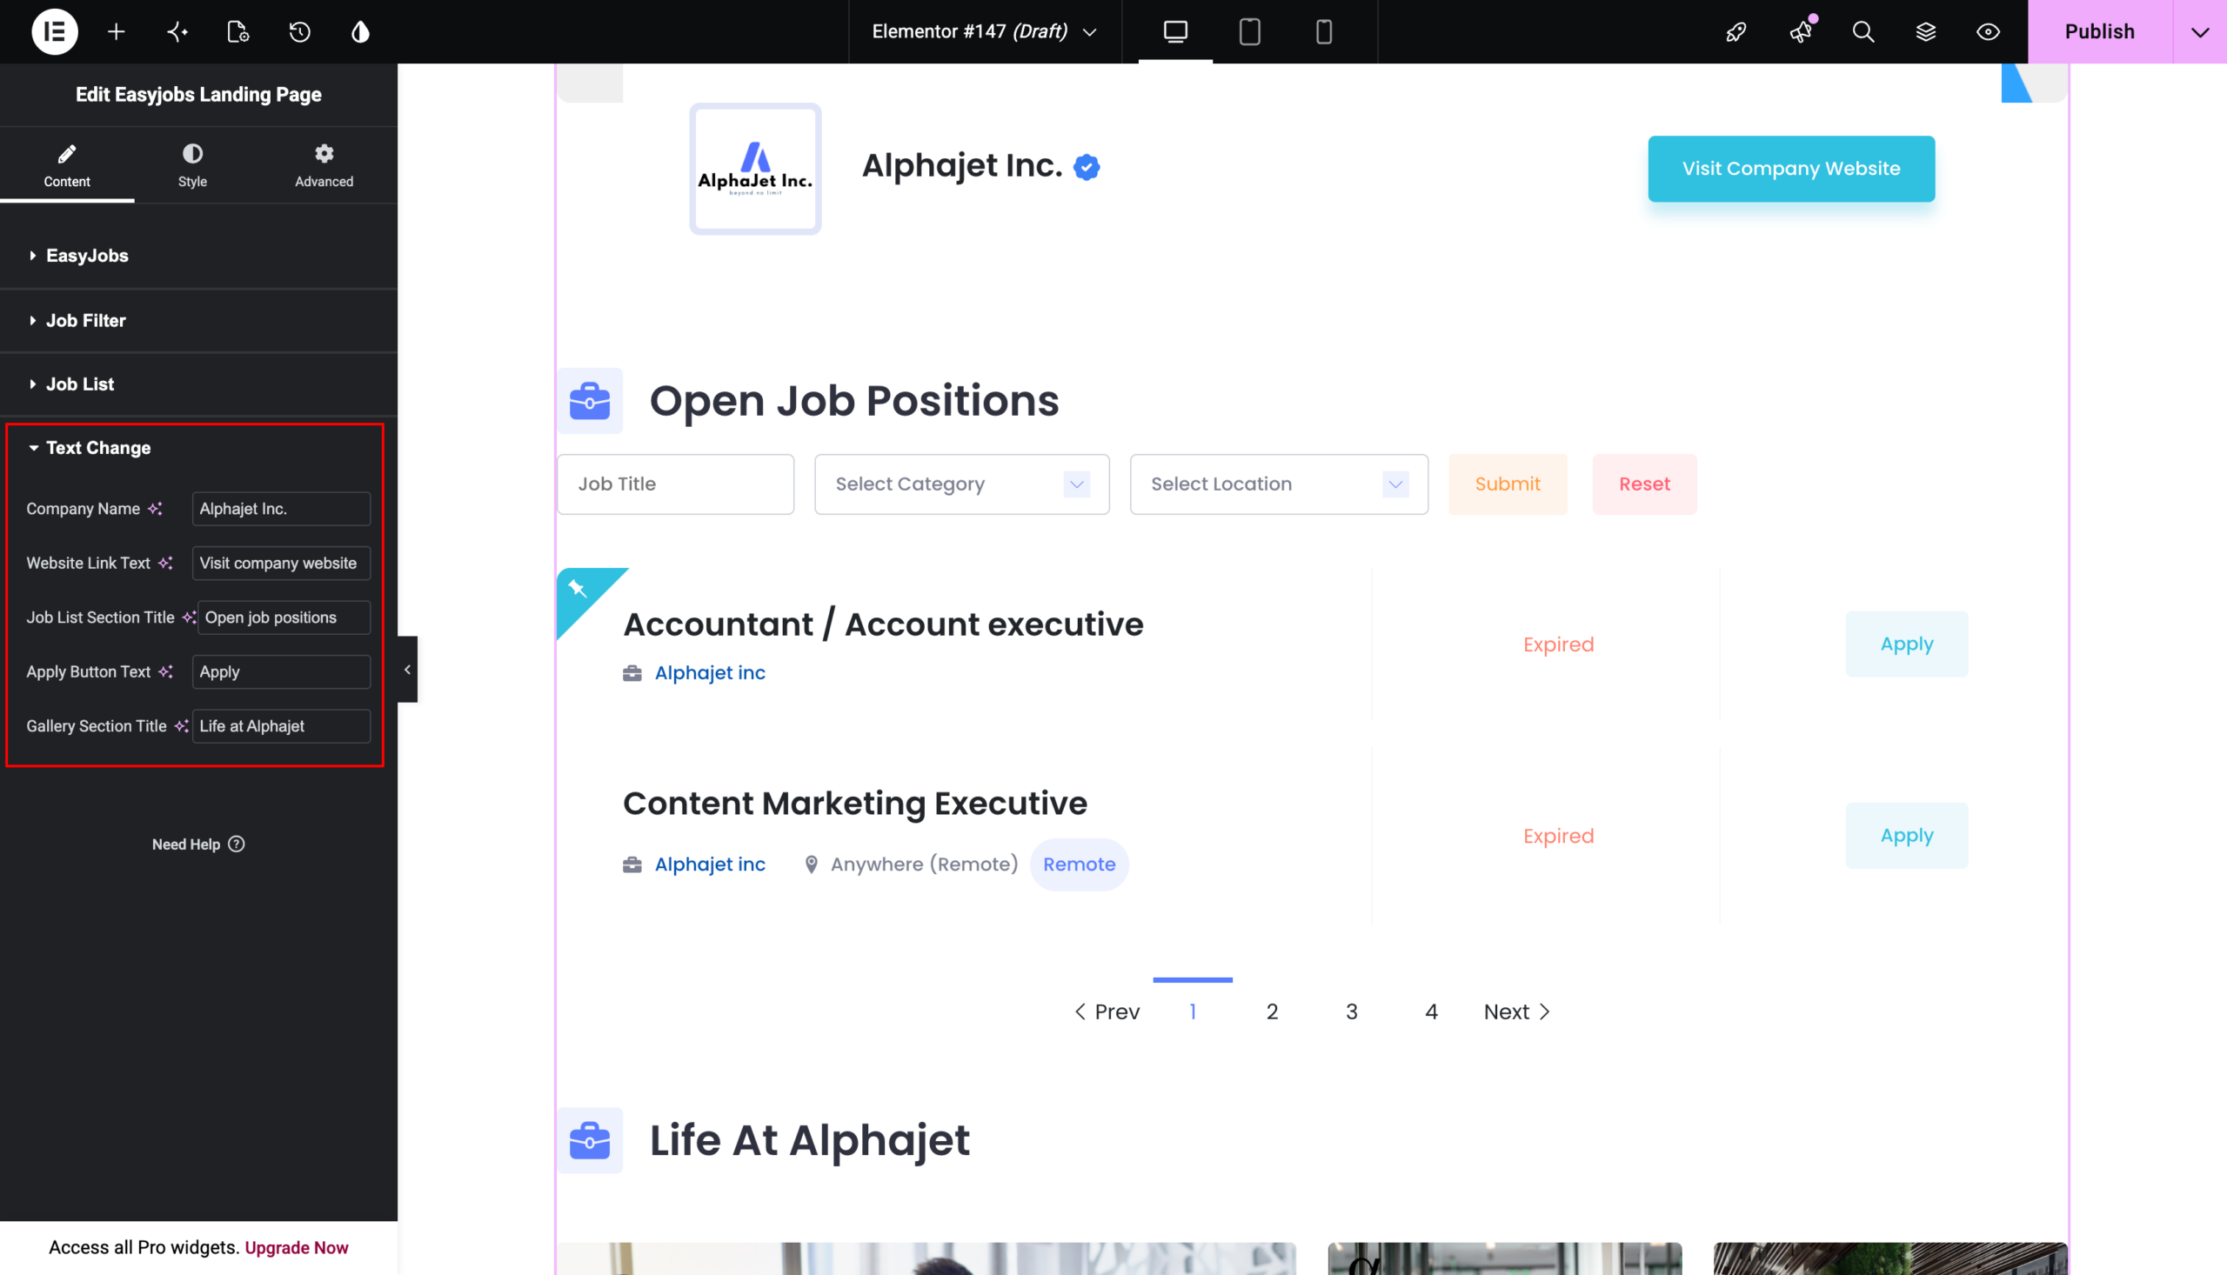Go to pagination page 3

click(x=1351, y=1011)
